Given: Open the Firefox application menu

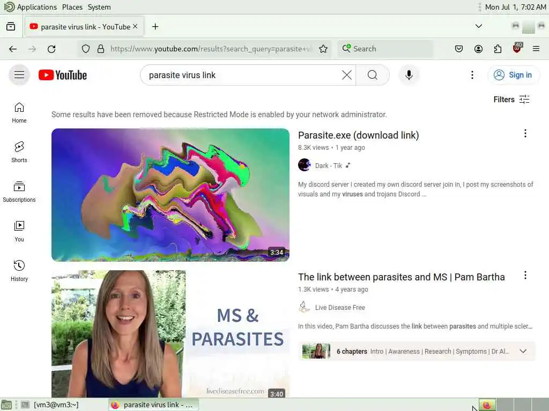Looking at the screenshot, I should coord(536,49).
